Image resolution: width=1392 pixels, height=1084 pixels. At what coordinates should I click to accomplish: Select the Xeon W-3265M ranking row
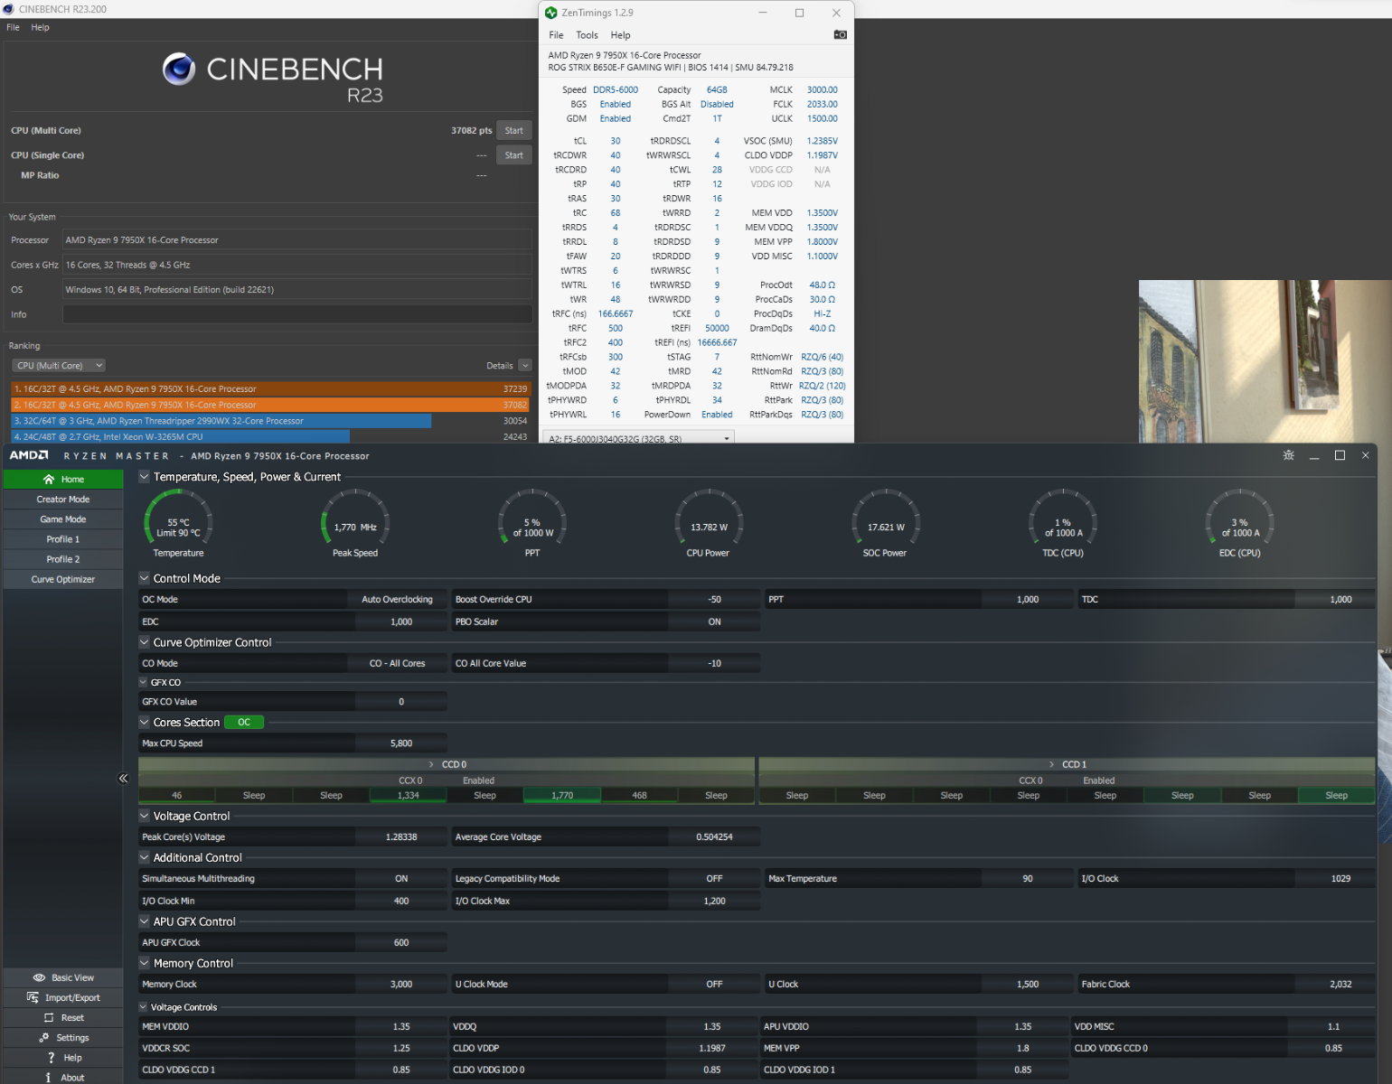click(x=271, y=436)
